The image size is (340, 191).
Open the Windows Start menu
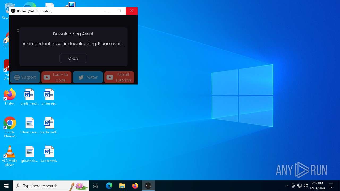click(x=6, y=186)
